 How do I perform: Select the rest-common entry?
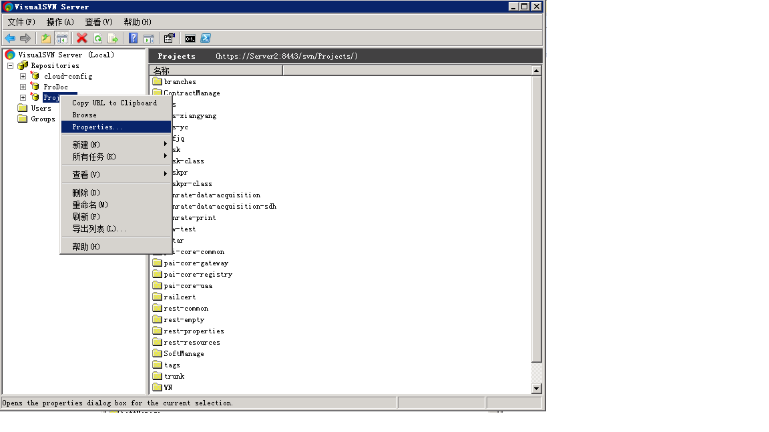click(186, 309)
